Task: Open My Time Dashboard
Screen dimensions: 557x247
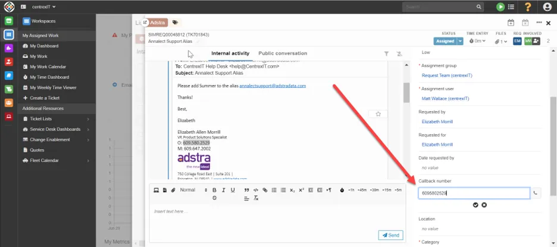Action: tap(49, 77)
